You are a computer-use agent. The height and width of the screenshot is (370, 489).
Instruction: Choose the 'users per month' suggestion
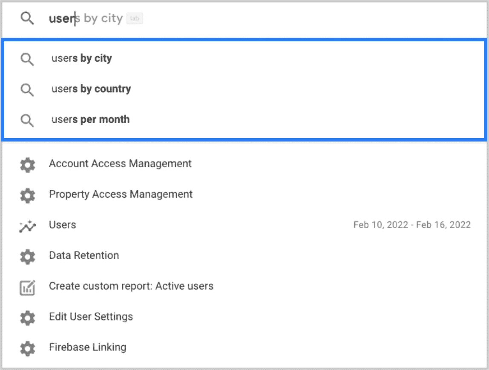tap(90, 120)
